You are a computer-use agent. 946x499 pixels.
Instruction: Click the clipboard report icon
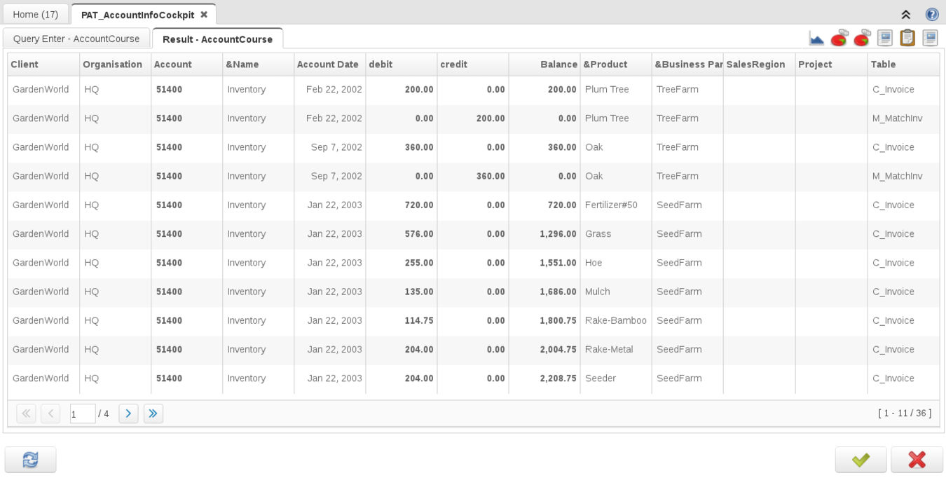click(x=907, y=38)
